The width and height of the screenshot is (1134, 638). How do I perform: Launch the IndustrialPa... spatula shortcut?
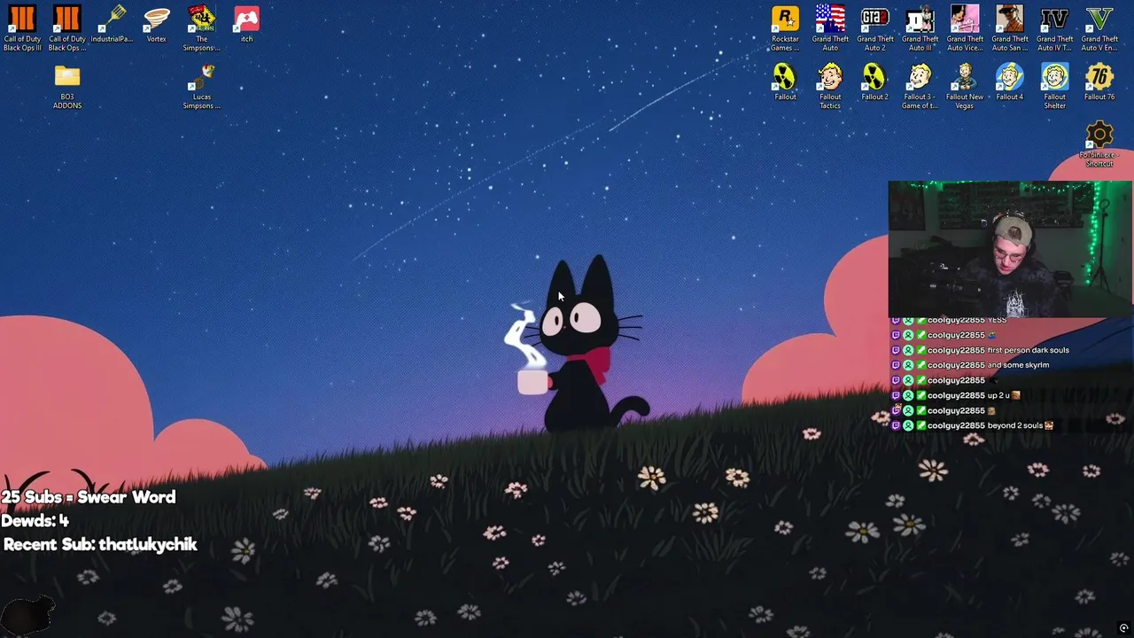[112, 25]
